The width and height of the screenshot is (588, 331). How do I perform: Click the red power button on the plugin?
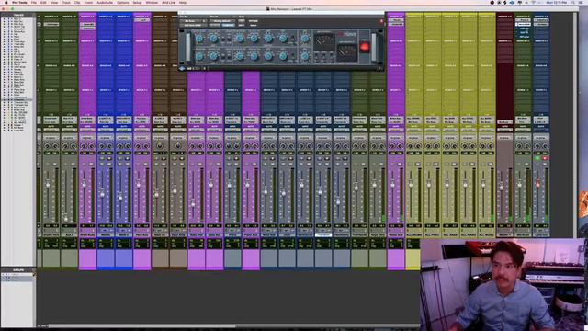click(364, 47)
